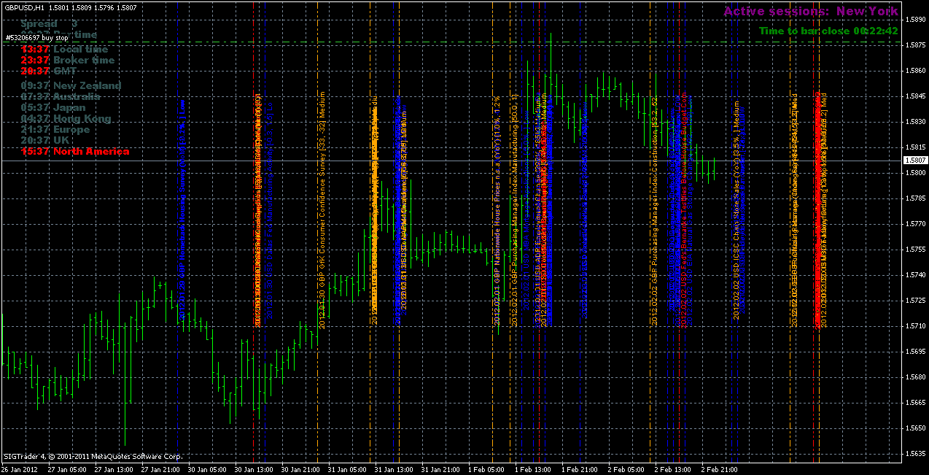The image size is (929, 475).
Task: Click the 1 Feb 05:00 time label
Action: tap(486, 469)
